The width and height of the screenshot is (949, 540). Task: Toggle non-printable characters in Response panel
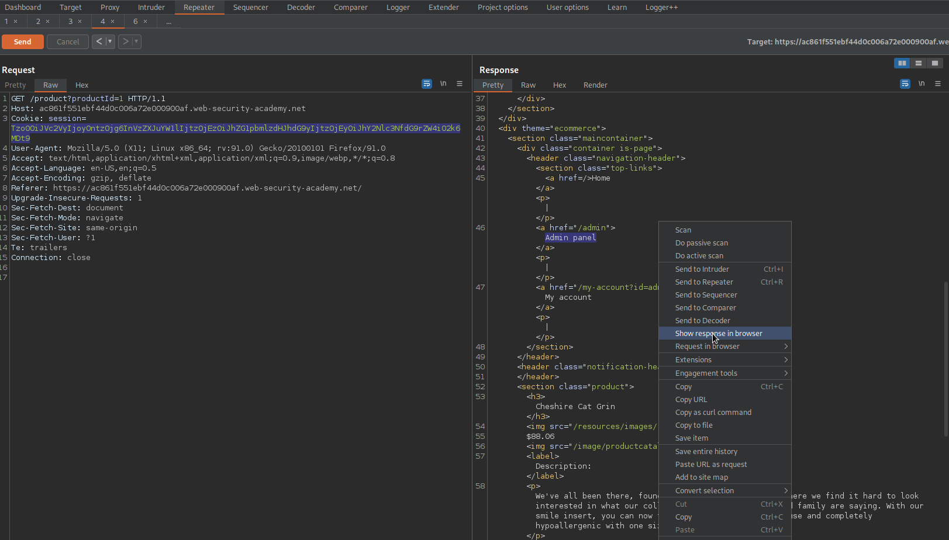pyautogui.click(x=922, y=84)
